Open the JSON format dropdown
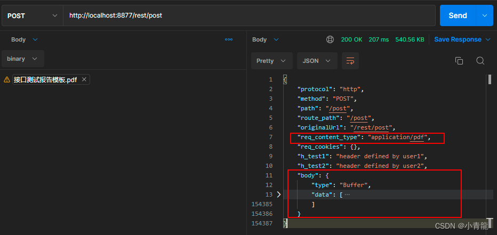497x235 pixels. click(317, 61)
